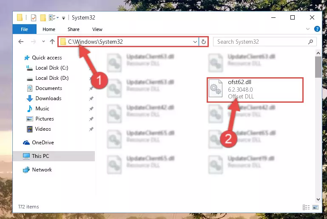Click the ofst62.dll gear file icon
327x219 pixels.
(216, 88)
